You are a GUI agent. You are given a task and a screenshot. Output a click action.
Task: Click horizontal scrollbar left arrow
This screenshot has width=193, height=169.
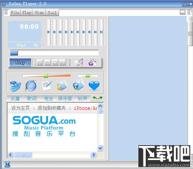tap(11, 155)
